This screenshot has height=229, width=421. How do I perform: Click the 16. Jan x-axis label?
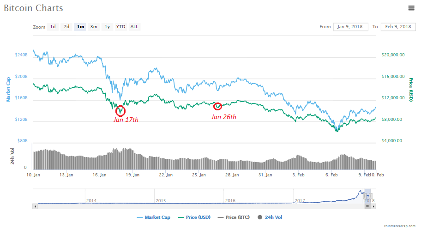pyautogui.click(x=99, y=175)
